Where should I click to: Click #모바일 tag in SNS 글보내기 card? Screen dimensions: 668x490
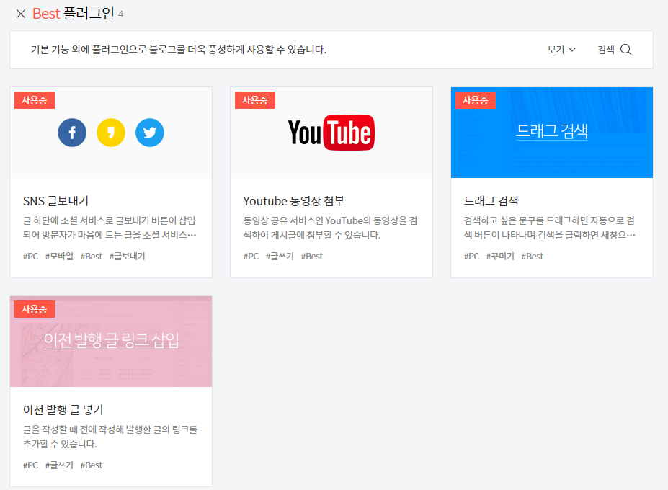(x=59, y=256)
